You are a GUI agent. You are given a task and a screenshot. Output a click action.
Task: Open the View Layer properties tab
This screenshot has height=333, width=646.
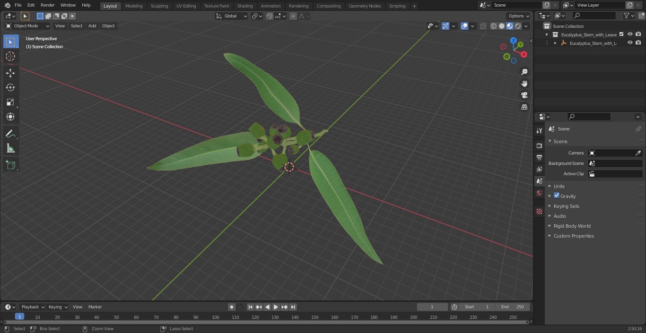(x=539, y=169)
